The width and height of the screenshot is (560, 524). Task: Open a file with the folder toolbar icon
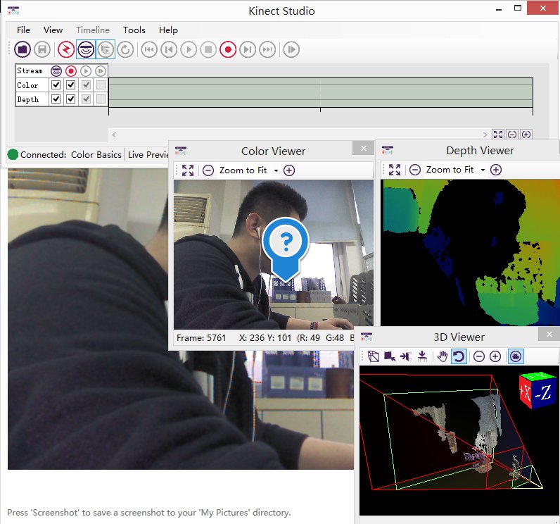pos(23,49)
